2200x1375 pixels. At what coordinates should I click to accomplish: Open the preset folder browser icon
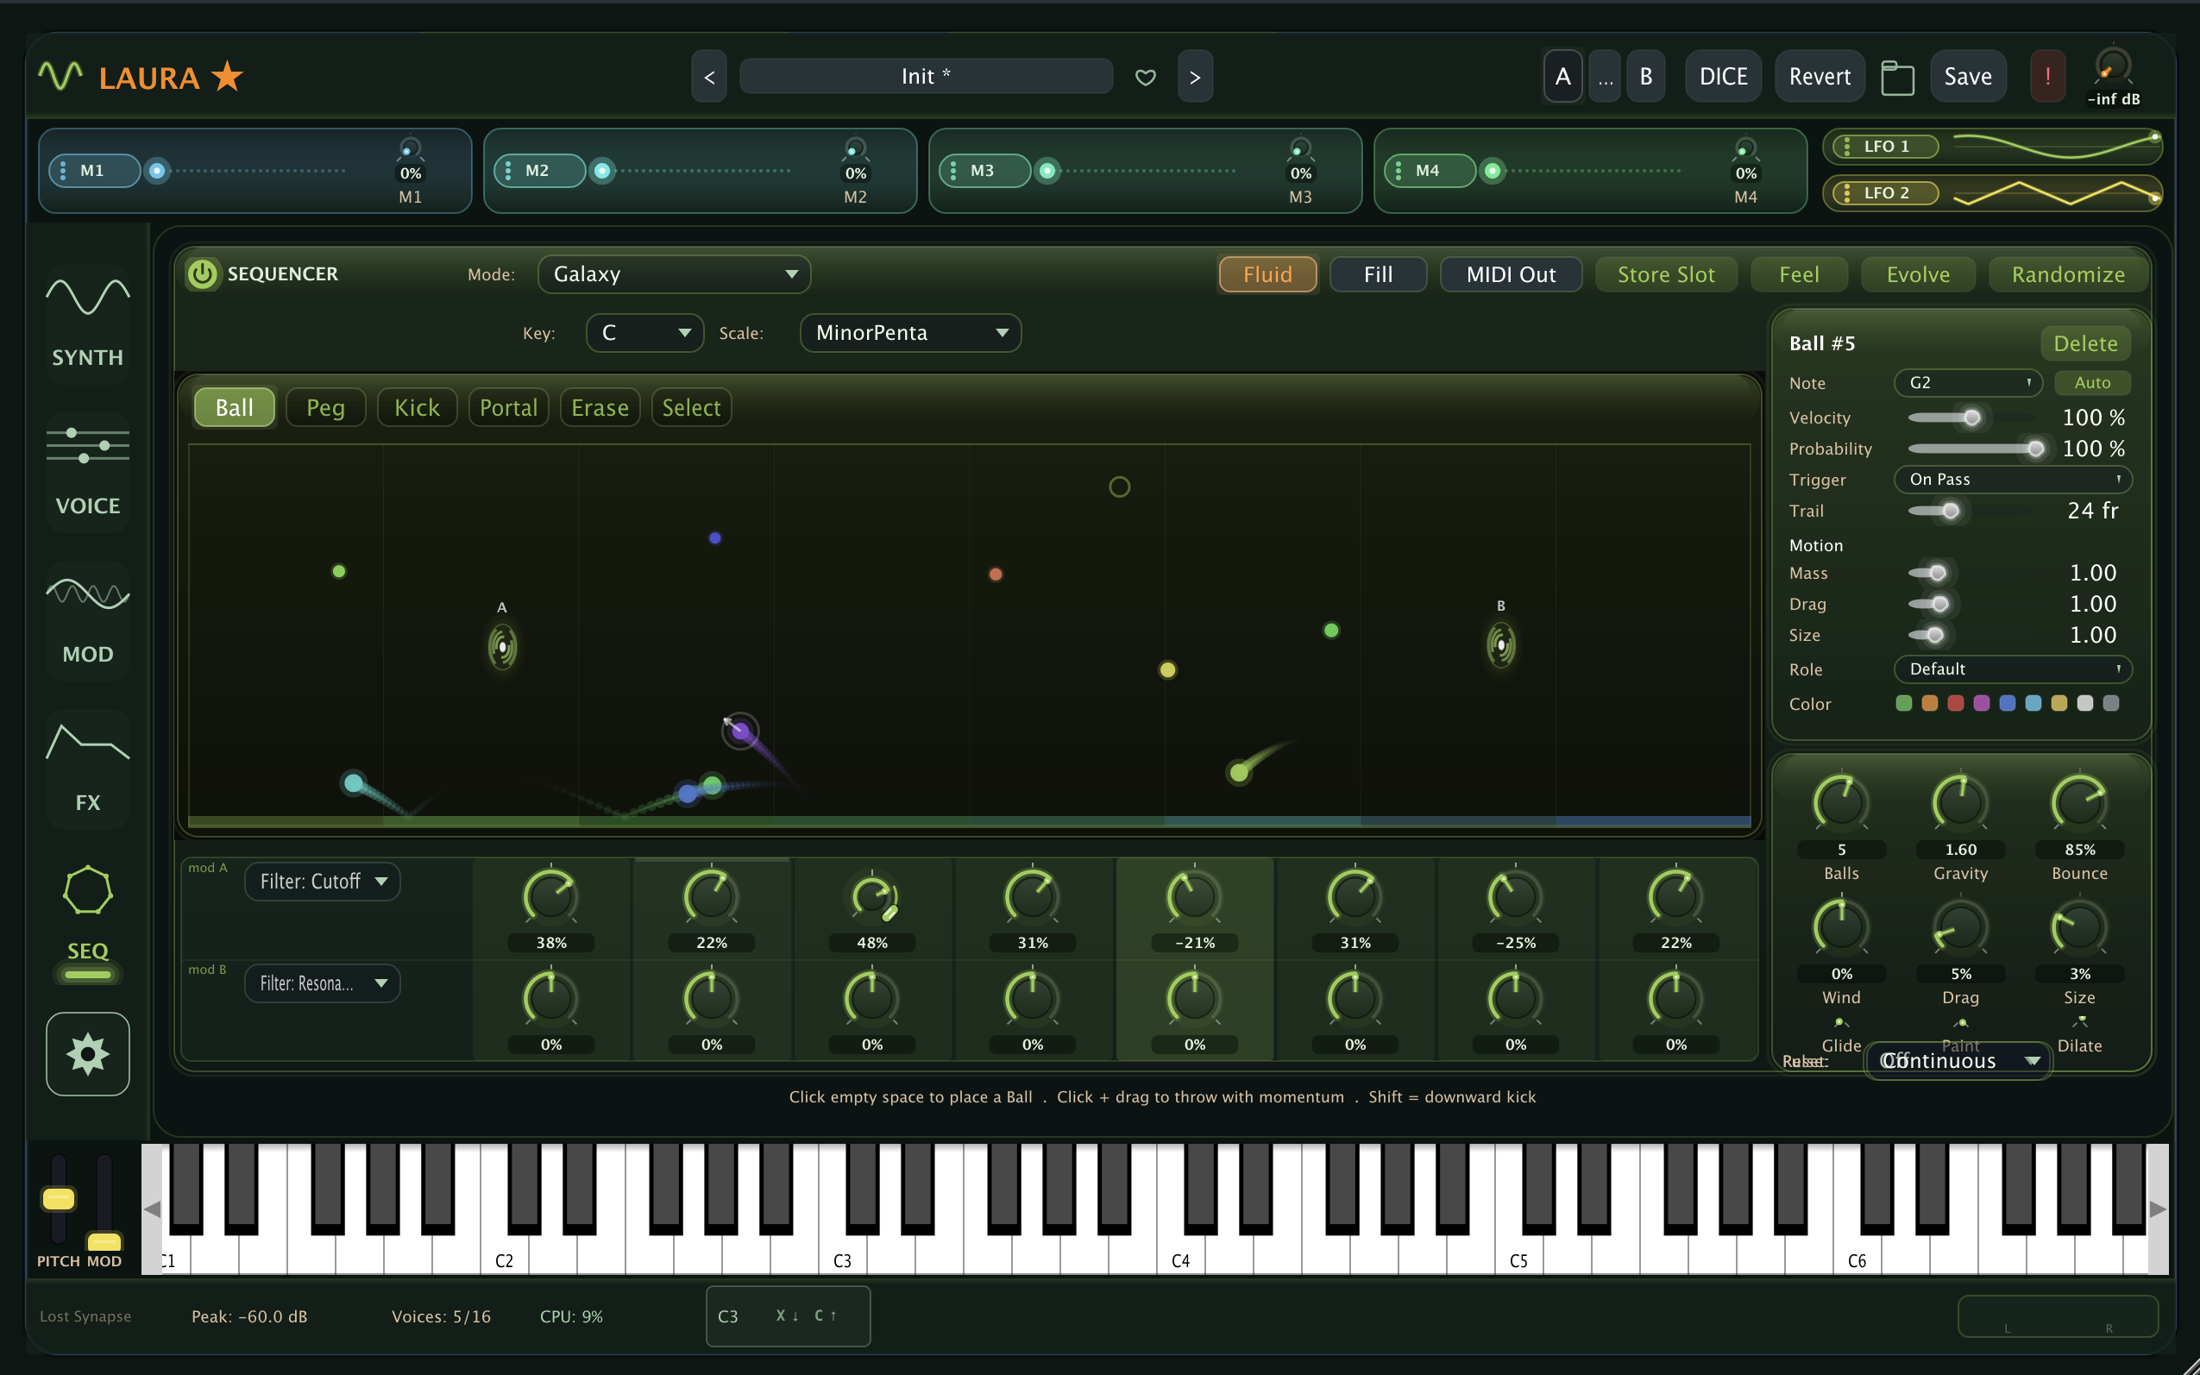1897,78
